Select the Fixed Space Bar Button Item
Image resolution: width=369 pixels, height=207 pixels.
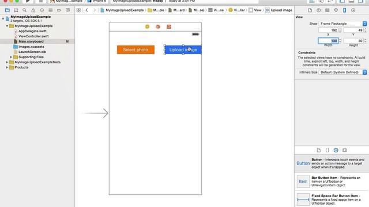332,200
